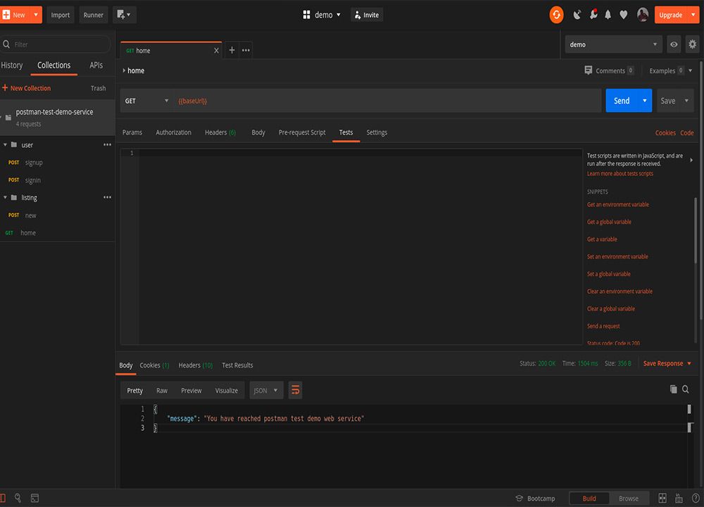This screenshot has width=704, height=507.
Task: Collapse the user folder
Action: tap(5, 144)
